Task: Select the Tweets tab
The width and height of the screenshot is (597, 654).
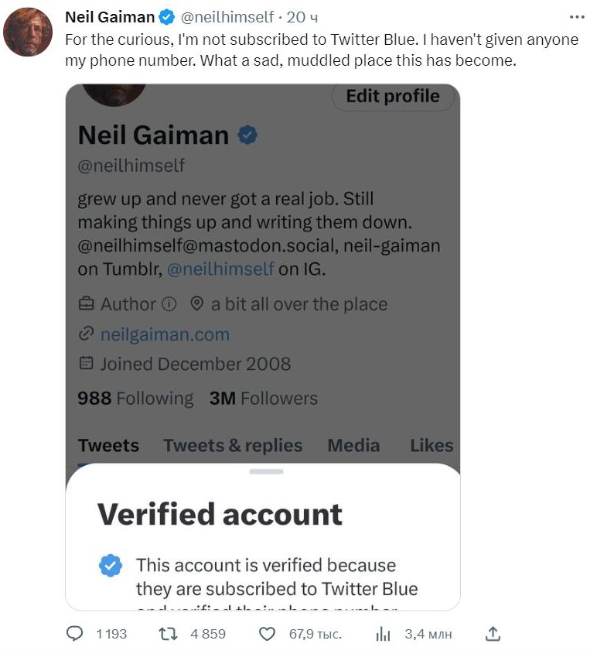Action: click(108, 445)
